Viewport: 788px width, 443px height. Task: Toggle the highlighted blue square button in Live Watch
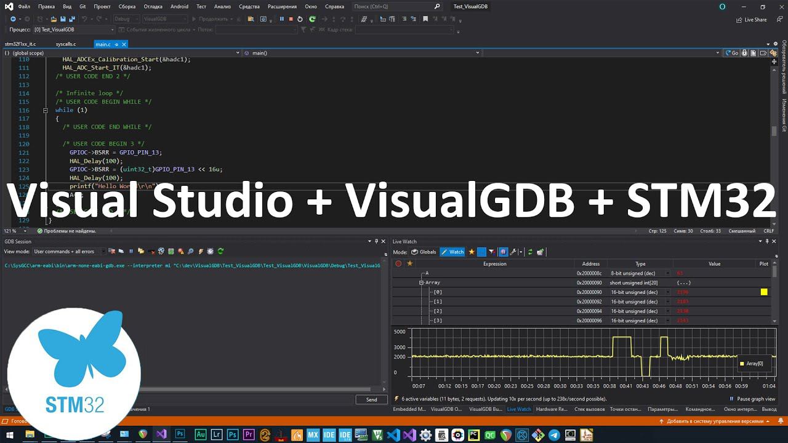click(x=481, y=252)
